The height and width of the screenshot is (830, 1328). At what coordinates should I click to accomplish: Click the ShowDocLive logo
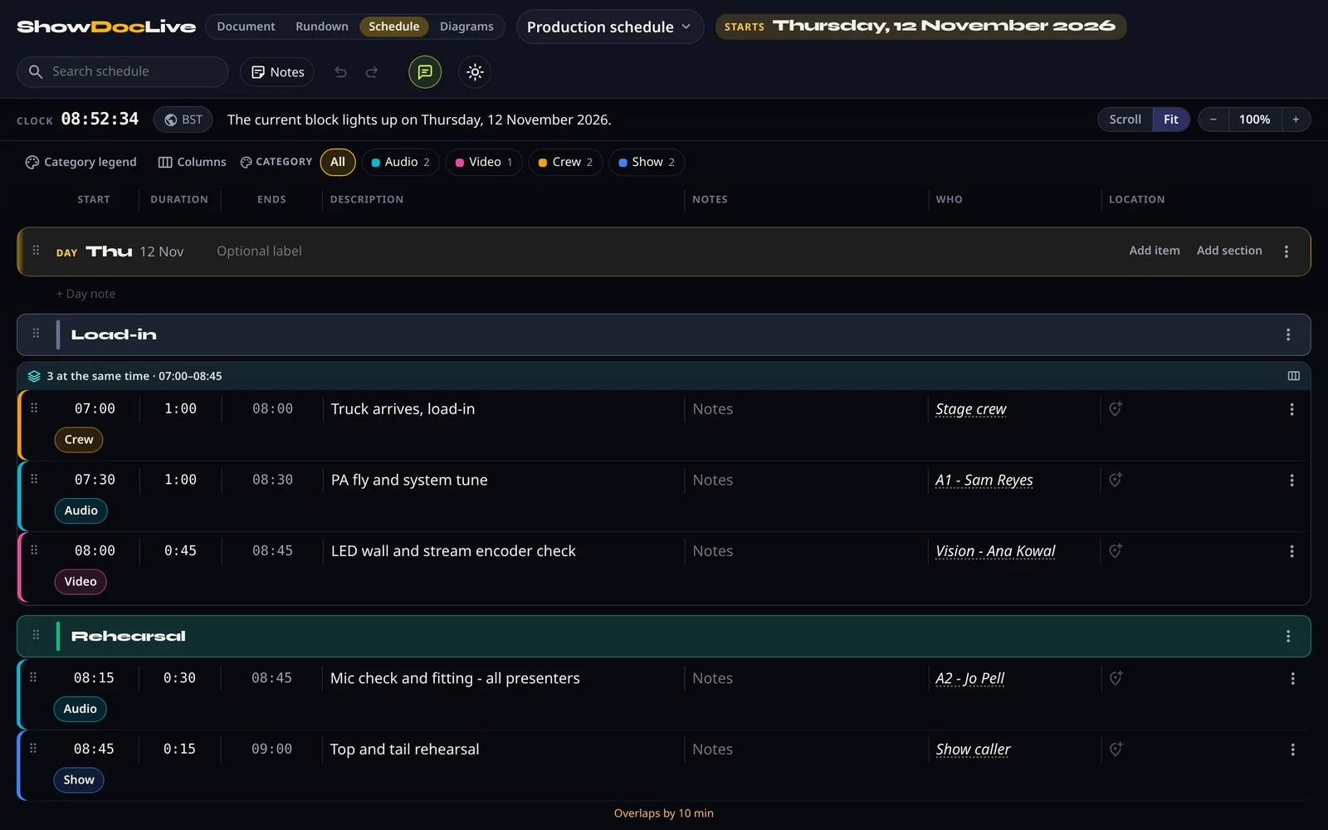[x=106, y=27]
